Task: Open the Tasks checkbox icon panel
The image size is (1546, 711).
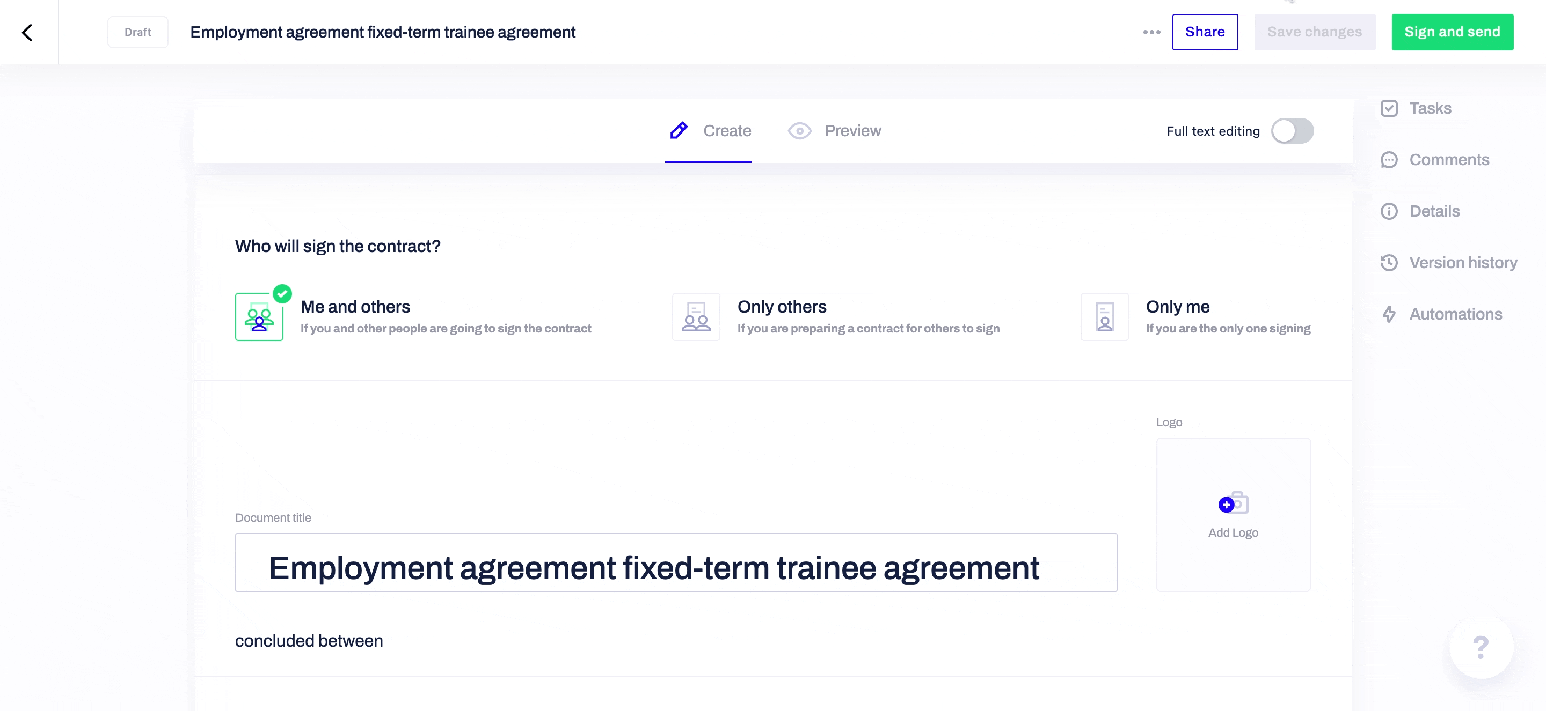Action: tap(1389, 108)
